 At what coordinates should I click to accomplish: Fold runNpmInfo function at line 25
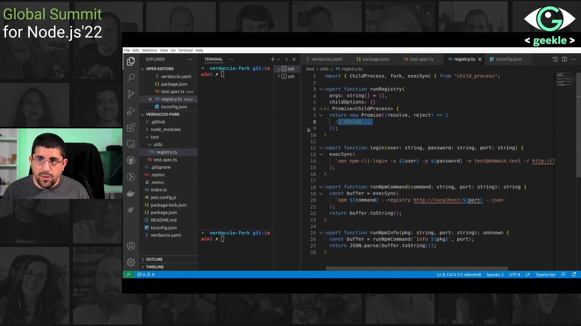[x=321, y=233]
